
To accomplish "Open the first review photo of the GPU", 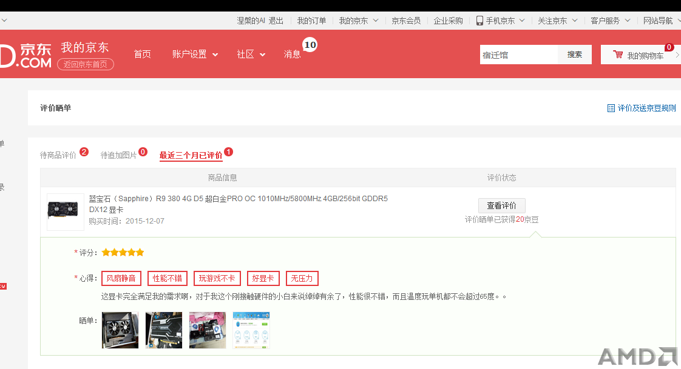I will (120, 330).
